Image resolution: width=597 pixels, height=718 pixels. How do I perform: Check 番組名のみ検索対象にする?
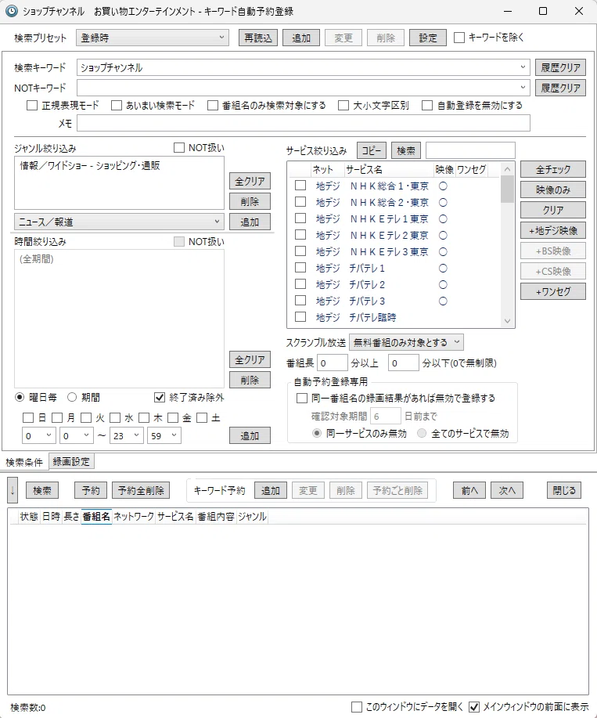coord(213,106)
